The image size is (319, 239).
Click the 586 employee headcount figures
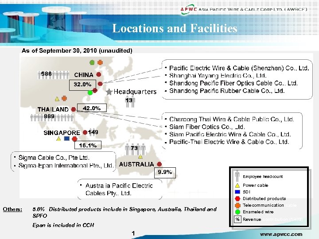pos(54,75)
